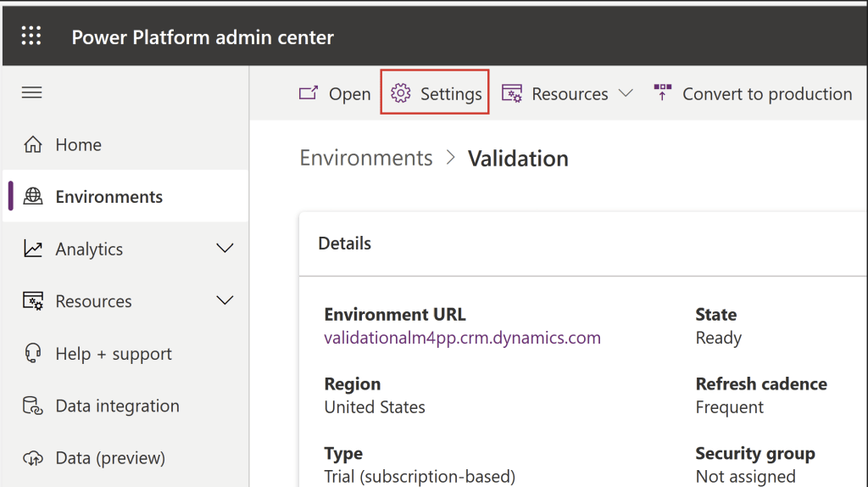The height and width of the screenshot is (487, 868).
Task: Click the Data (preview) cloud icon
Action: coord(33,458)
